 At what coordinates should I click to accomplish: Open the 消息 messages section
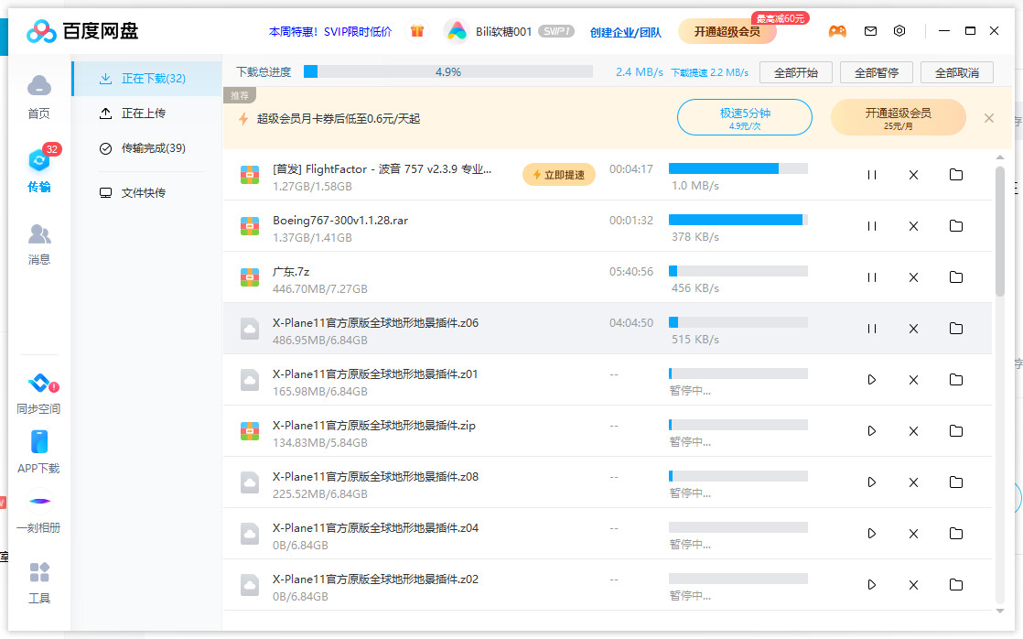point(39,244)
